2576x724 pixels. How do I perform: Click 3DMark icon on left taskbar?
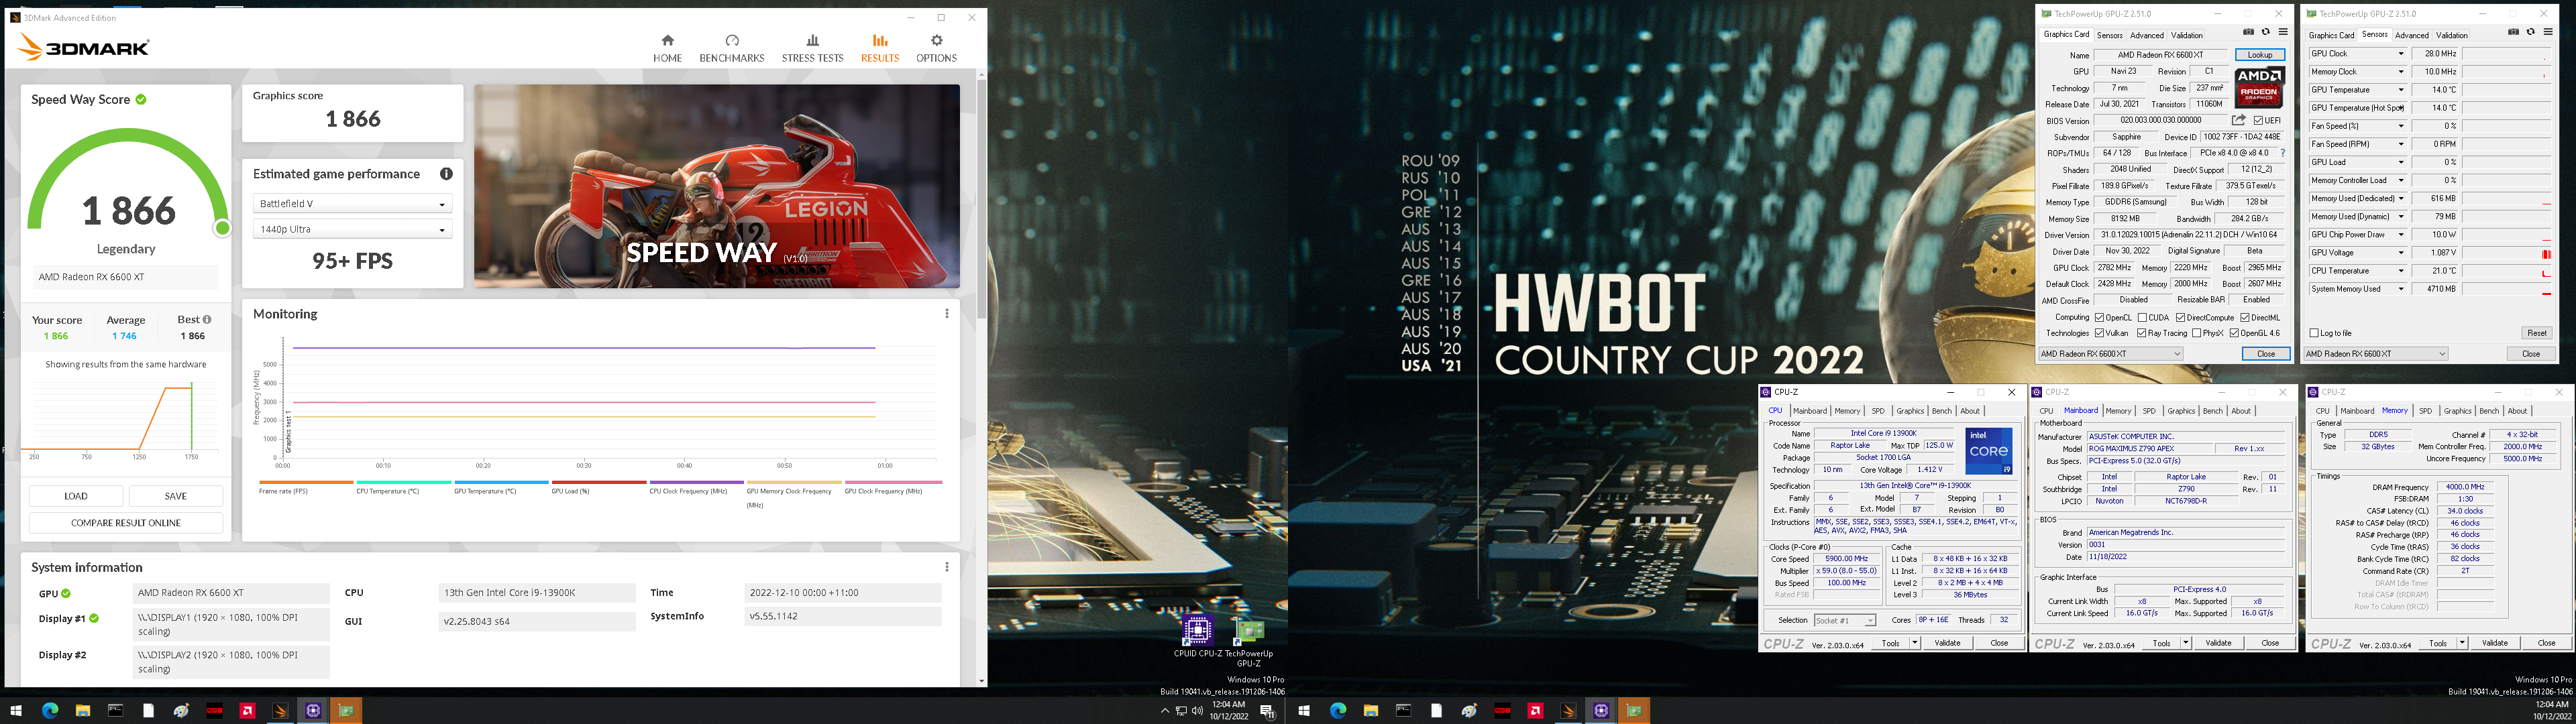click(280, 711)
